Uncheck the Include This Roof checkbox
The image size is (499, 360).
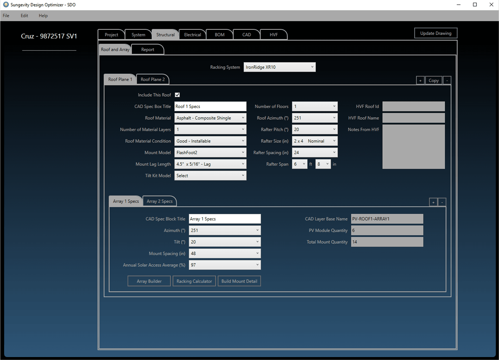tap(177, 95)
